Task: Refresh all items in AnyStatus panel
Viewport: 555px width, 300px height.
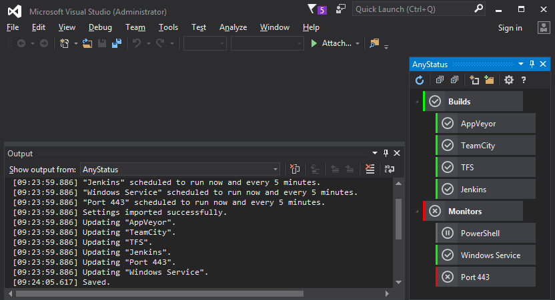Action: coord(420,80)
